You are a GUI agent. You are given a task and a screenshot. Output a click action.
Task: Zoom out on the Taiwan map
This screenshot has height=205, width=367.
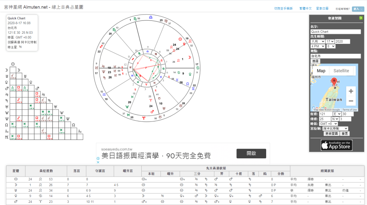click(x=351, y=101)
